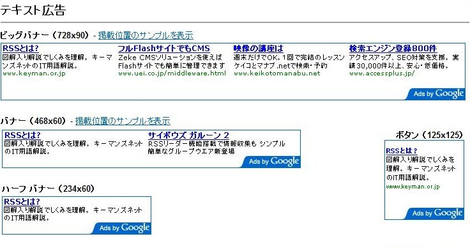The image size is (470, 248).
Task: Click the 'アクセスアップ、SEO対策' ad description
Action: (404, 61)
